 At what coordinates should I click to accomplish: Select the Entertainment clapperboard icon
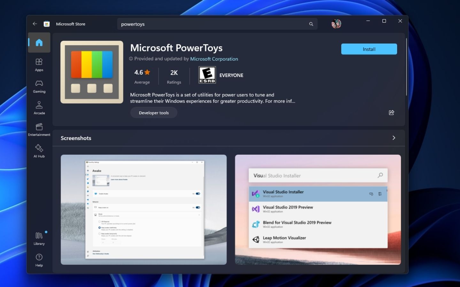click(x=39, y=127)
